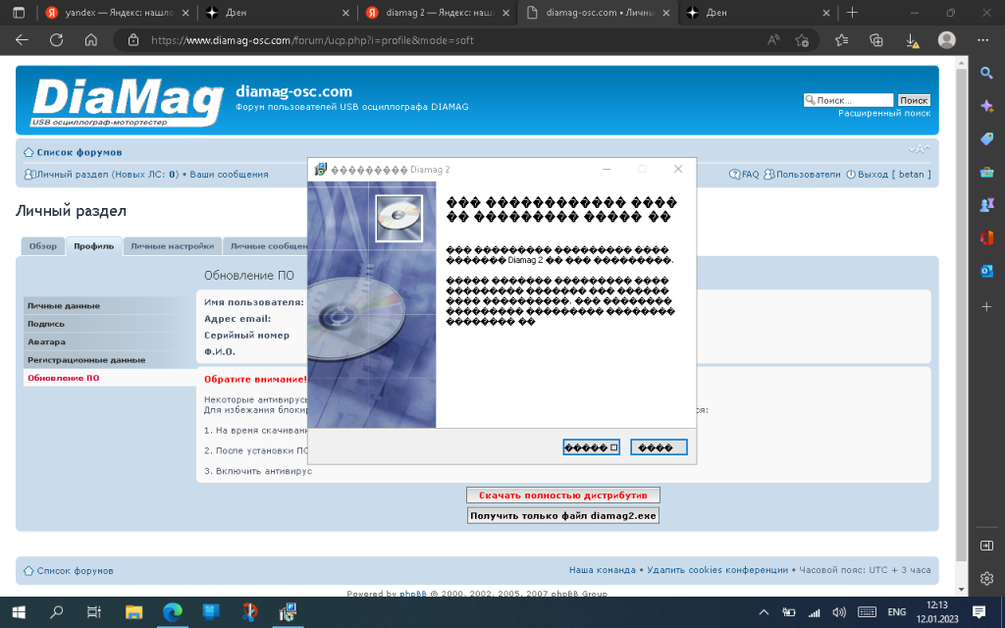Click 'Скачать полностью дистрибутив' button
Screen dimensions: 1005x628
point(562,496)
